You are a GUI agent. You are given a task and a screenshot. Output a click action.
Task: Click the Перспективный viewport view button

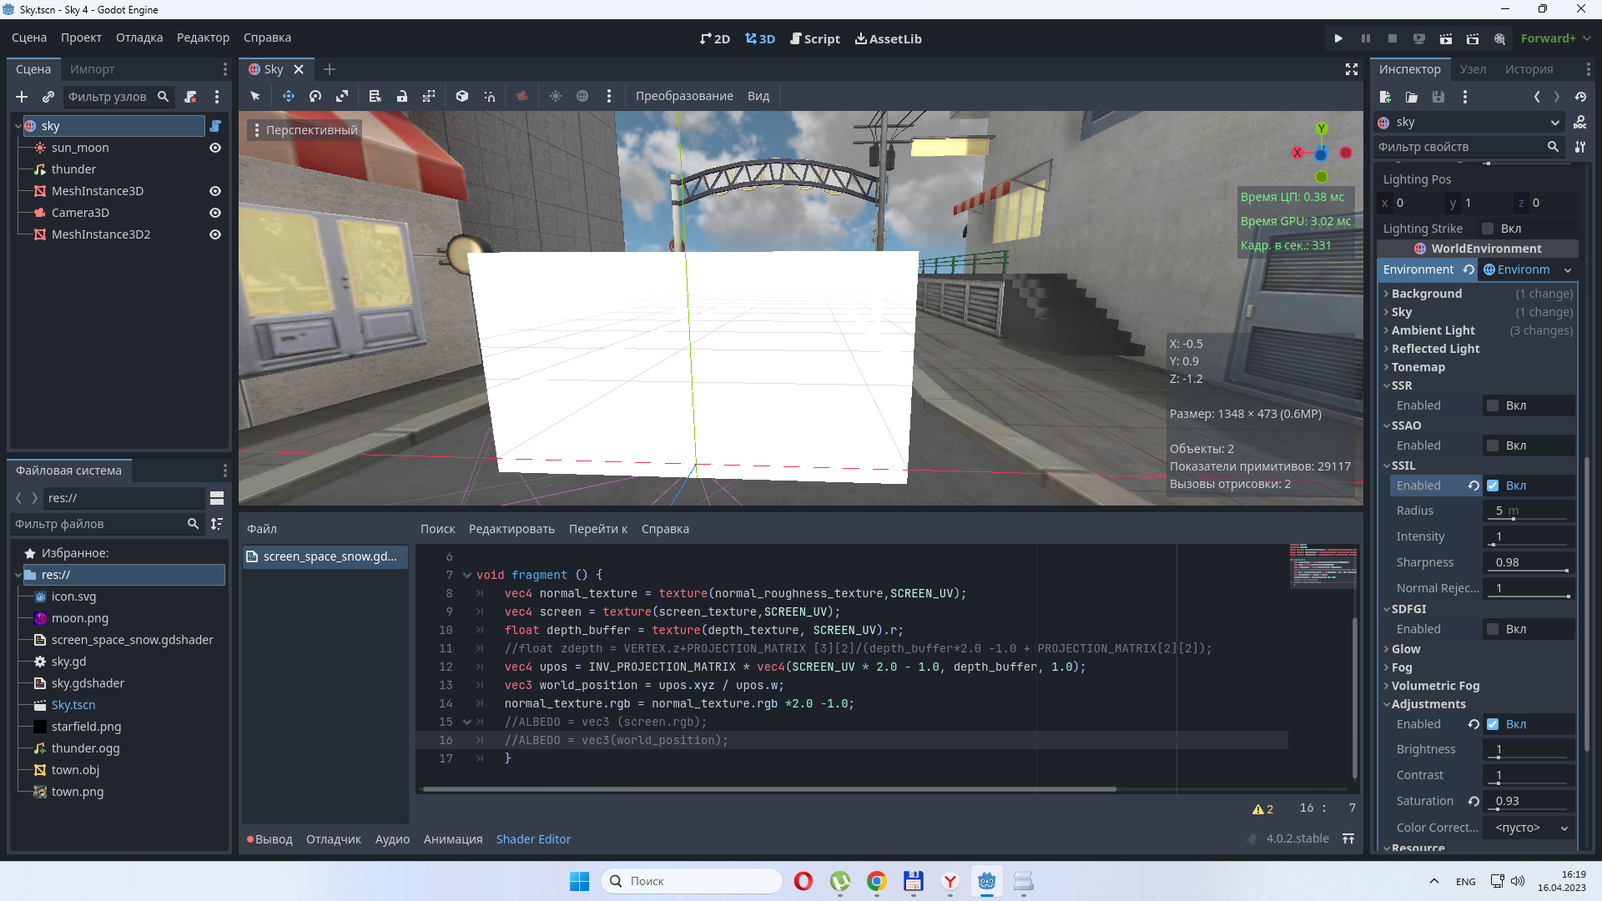pos(305,130)
